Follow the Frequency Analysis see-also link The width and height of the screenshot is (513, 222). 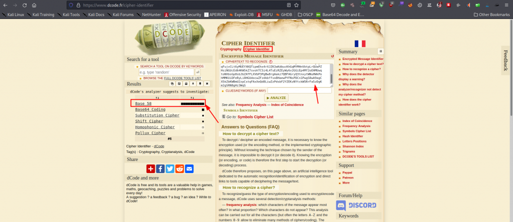[x=251, y=105]
